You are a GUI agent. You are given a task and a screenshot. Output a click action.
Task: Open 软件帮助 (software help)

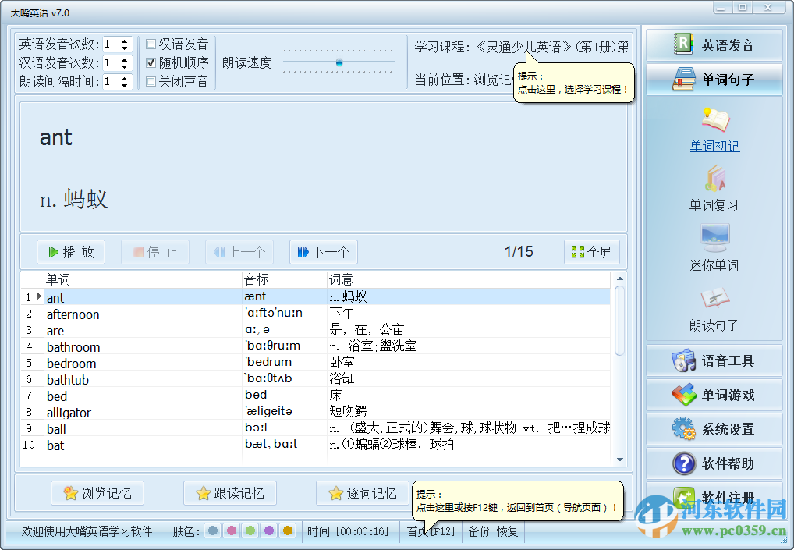[714, 463]
